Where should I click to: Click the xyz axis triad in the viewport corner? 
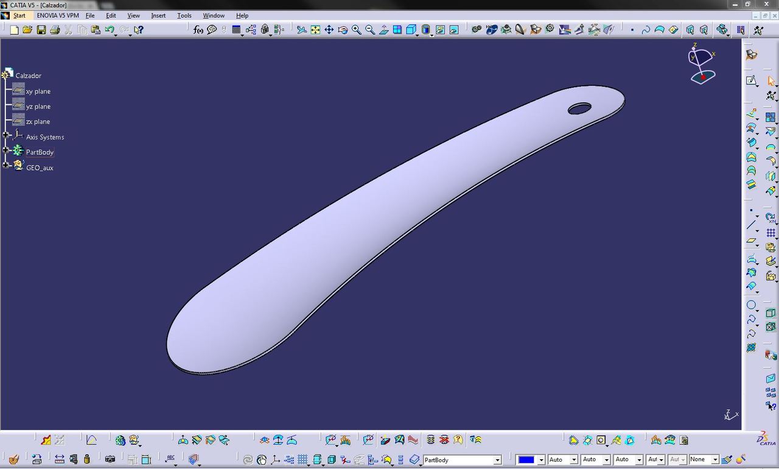730,415
